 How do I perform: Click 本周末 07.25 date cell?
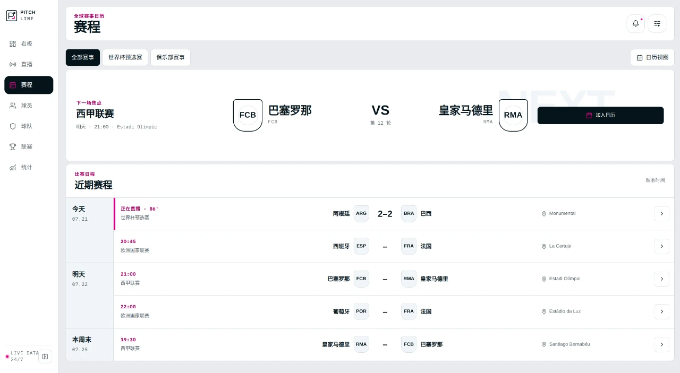point(90,344)
